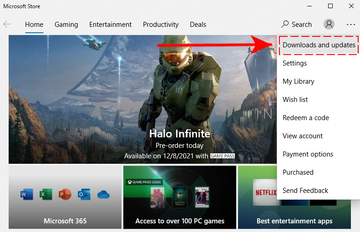Click the Pre-order today text
Screen dimensions: 360x232
(179, 146)
